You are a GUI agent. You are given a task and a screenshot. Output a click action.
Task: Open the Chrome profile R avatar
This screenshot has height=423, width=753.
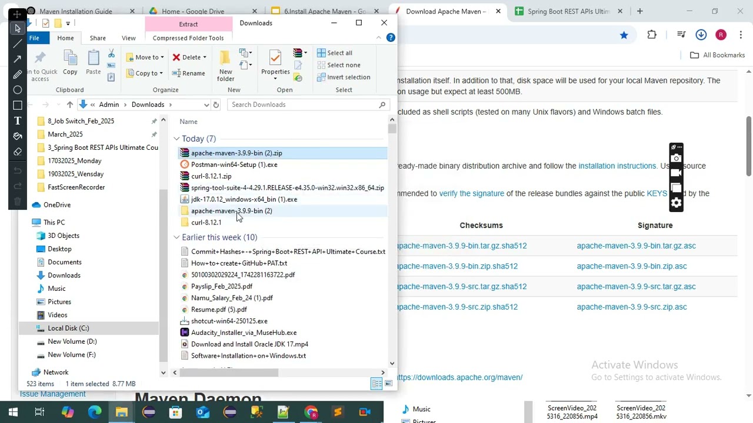pos(721,35)
